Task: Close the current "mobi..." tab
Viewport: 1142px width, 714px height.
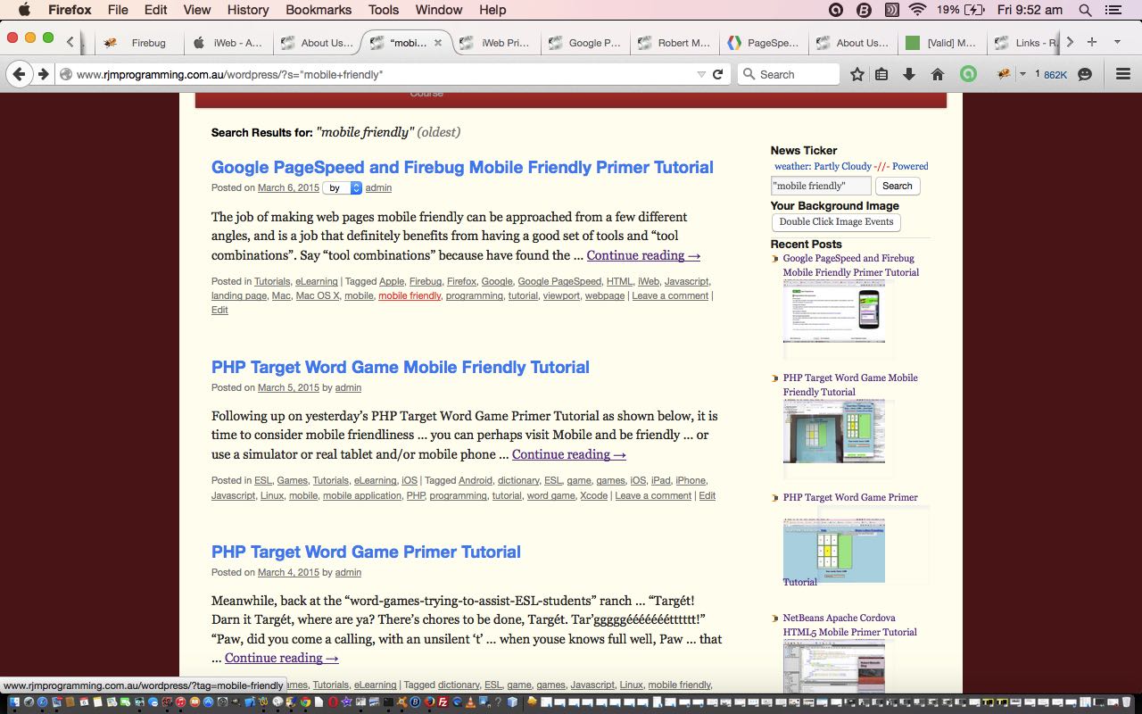Action: pyautogui.click(x=438, y=42)
